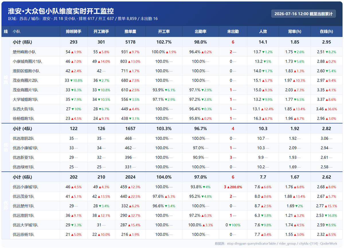The image size is (344, 249).
Task: Click team name 优远大学城1队
Action: [x=25, y=225]
